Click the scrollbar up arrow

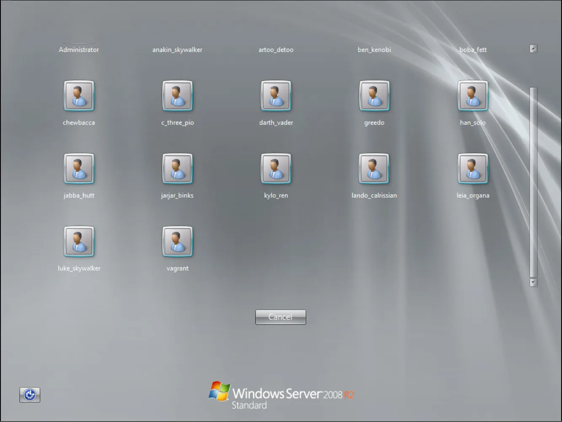tap(533, 49)
